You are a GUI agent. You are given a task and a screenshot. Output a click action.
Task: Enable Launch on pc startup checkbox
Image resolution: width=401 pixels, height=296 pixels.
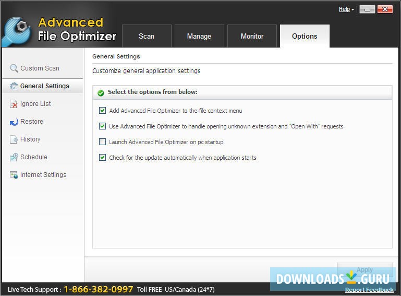click(102, 141)
